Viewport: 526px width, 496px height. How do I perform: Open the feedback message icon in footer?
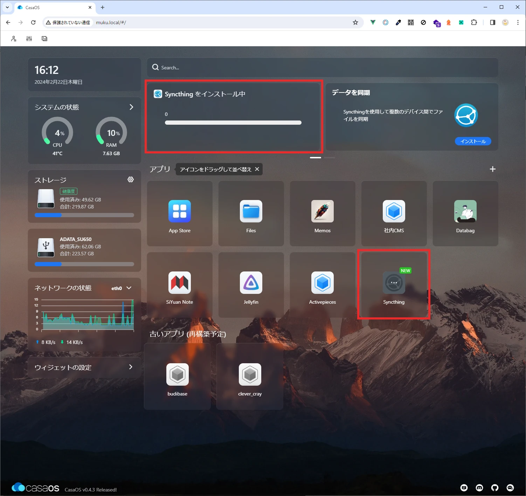[464, 488]
